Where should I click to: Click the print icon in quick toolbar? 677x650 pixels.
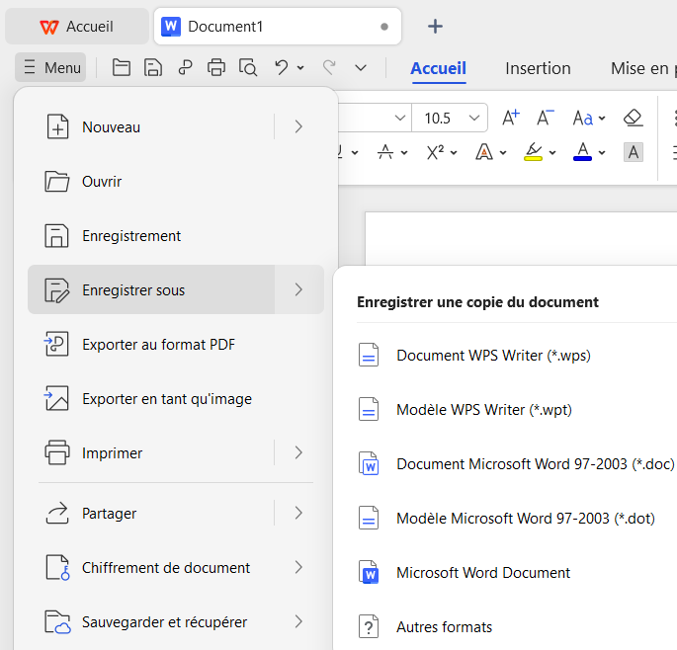(x=216, y=68)
